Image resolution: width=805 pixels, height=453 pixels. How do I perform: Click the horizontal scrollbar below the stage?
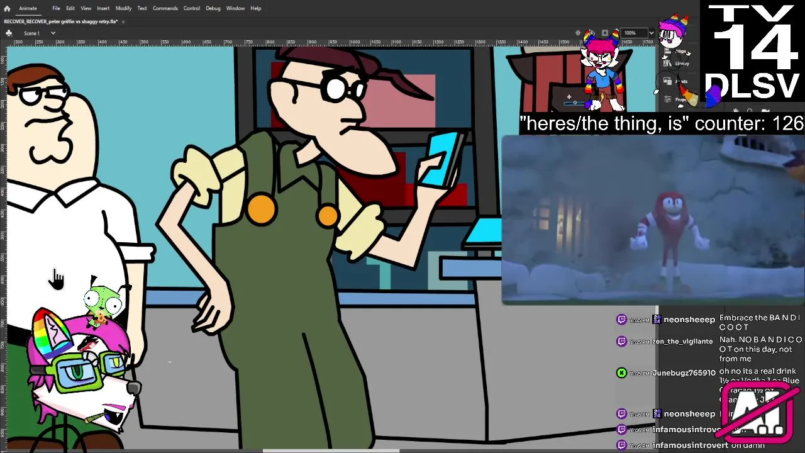point(331,450)
